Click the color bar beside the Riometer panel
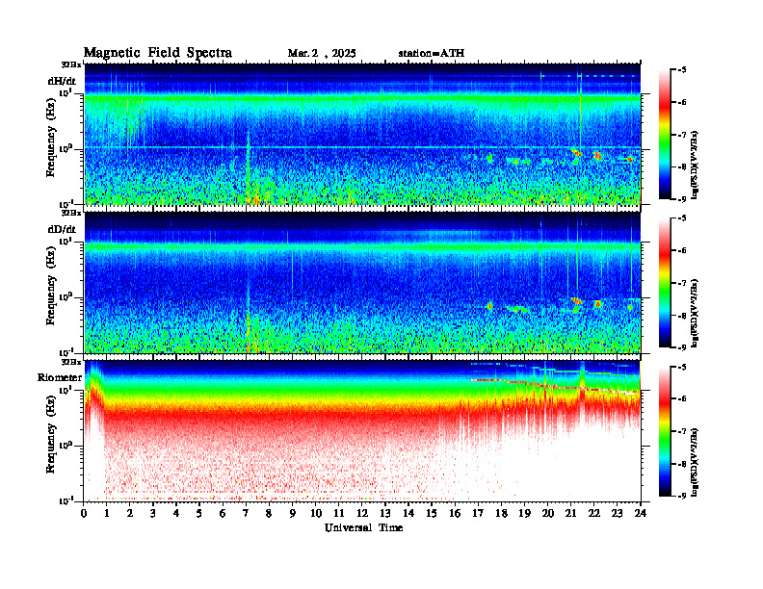This screenshot has height=589, width=763. click(x=665, y=431)
